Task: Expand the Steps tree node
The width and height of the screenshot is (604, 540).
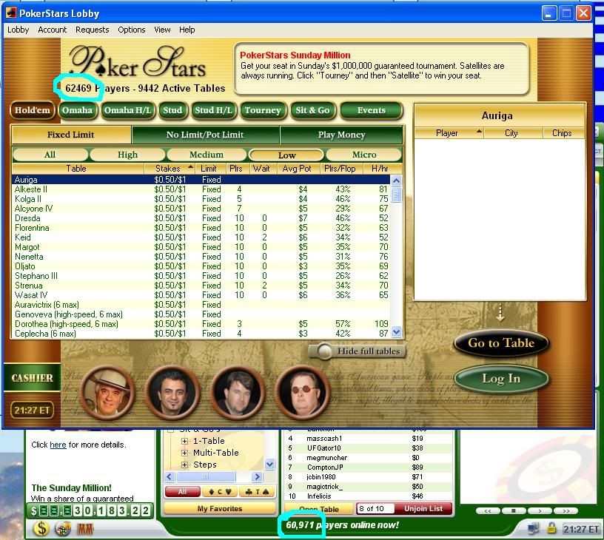Action: pos(185,465)
